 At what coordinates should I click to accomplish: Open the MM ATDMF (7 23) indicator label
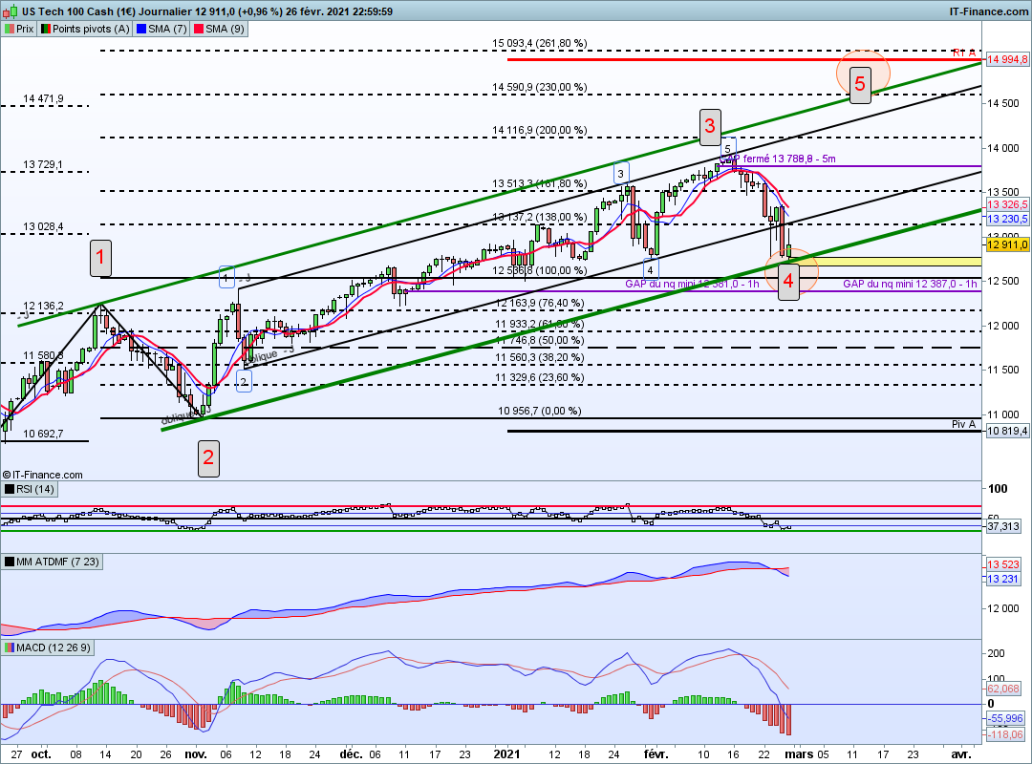coord(52,562)
